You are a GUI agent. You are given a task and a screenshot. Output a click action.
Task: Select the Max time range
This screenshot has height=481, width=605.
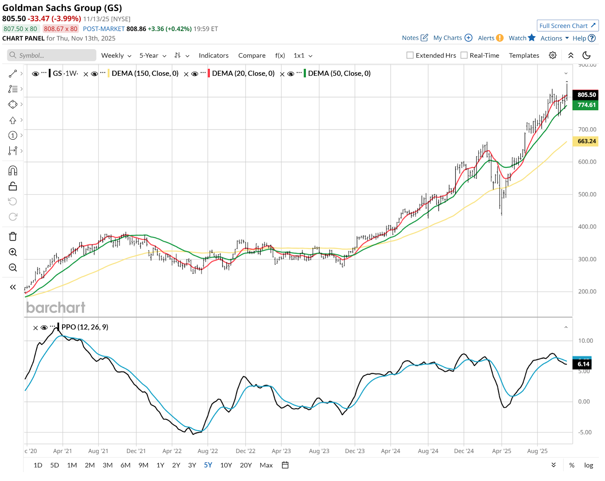[266, 465]
